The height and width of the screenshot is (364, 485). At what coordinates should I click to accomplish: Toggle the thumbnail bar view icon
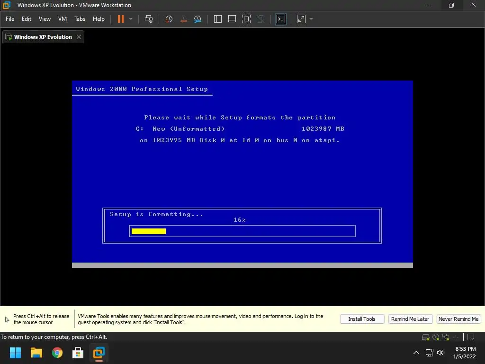coord(232,19)
